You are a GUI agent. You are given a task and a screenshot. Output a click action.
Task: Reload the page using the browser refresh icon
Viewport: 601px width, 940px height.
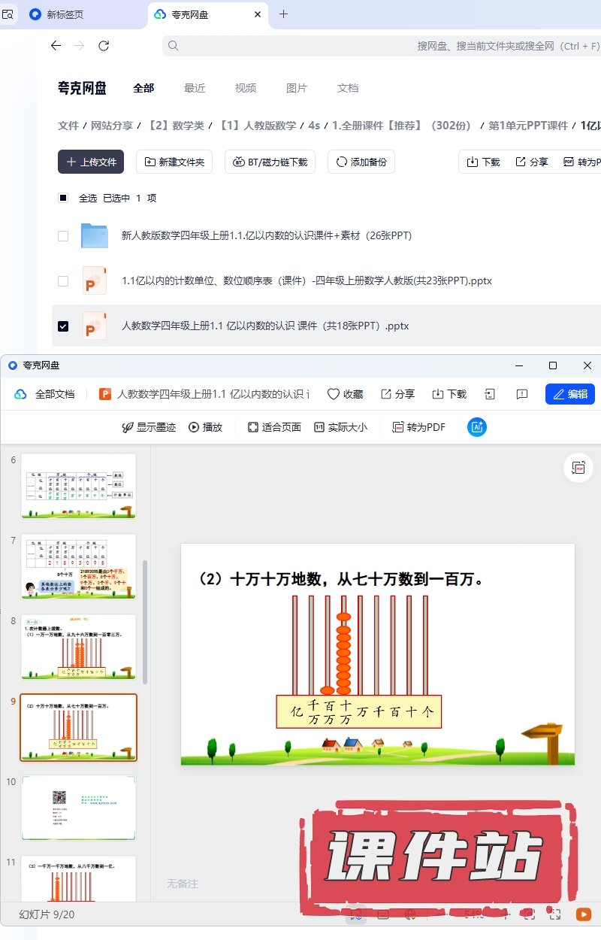(104, 46)
